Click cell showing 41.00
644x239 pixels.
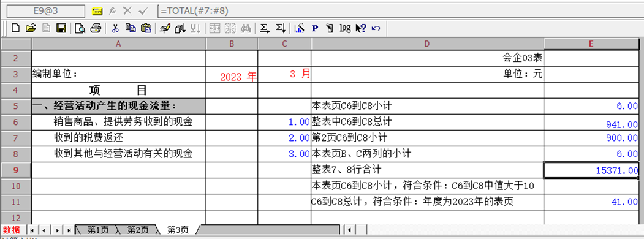(x=591, y=202)
